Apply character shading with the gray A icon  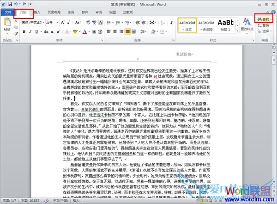(94, 32)
